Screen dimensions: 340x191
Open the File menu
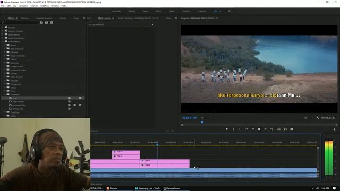pyautogui.click(x=3, y=6)
